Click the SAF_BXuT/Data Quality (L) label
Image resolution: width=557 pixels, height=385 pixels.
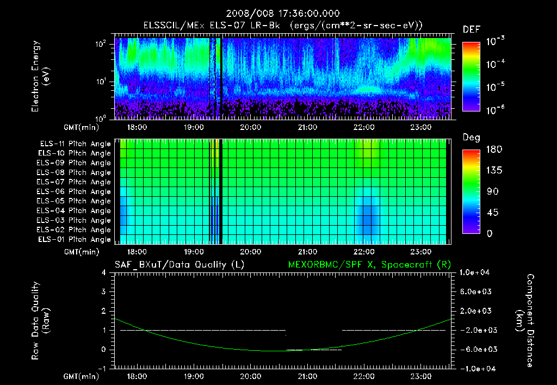(x=180, y=265)
